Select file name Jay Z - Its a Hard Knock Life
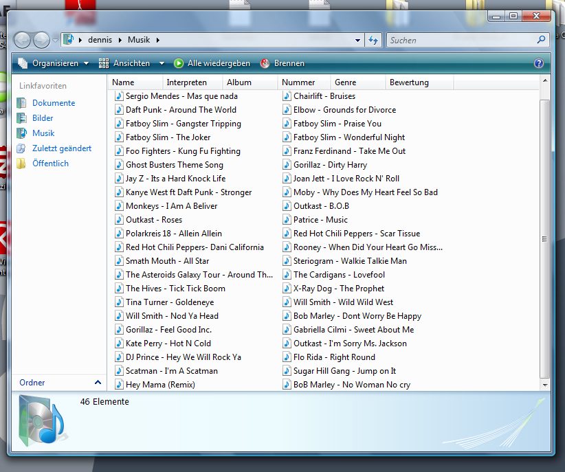 click(x=175, y=179)
